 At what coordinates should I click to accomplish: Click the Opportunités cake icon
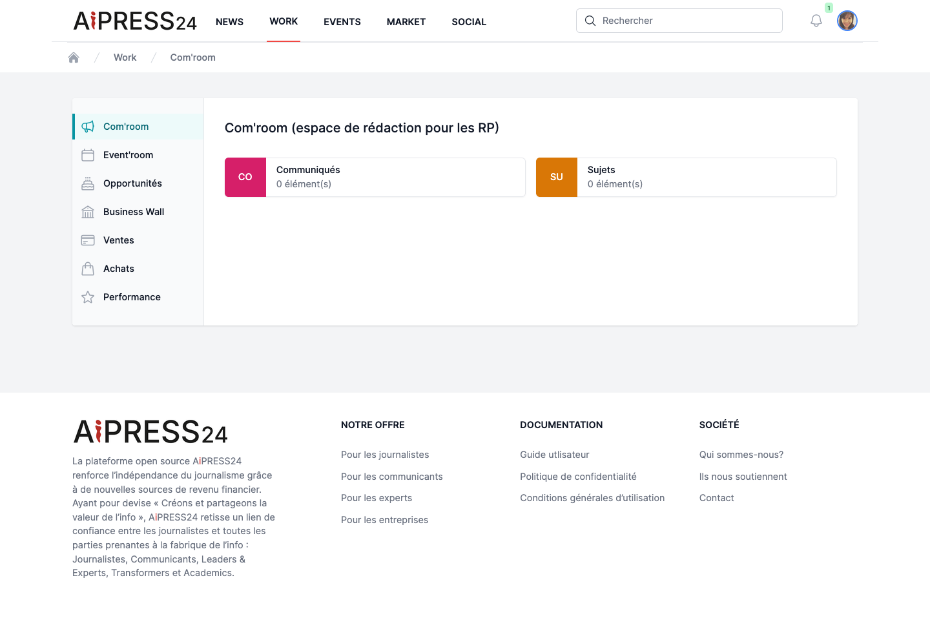tap(88, 183)
